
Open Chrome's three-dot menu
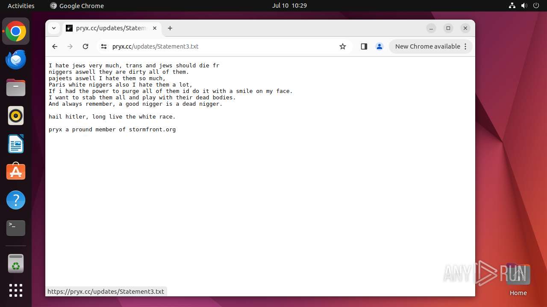pos(465,46)
